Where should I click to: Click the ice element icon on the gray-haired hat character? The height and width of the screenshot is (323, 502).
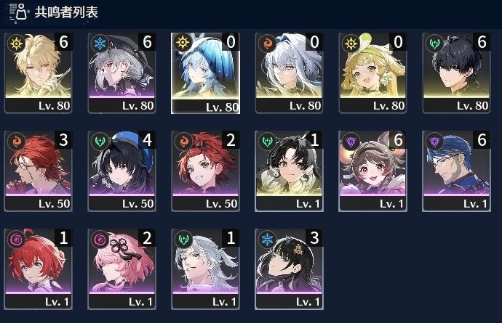point(100,43)
